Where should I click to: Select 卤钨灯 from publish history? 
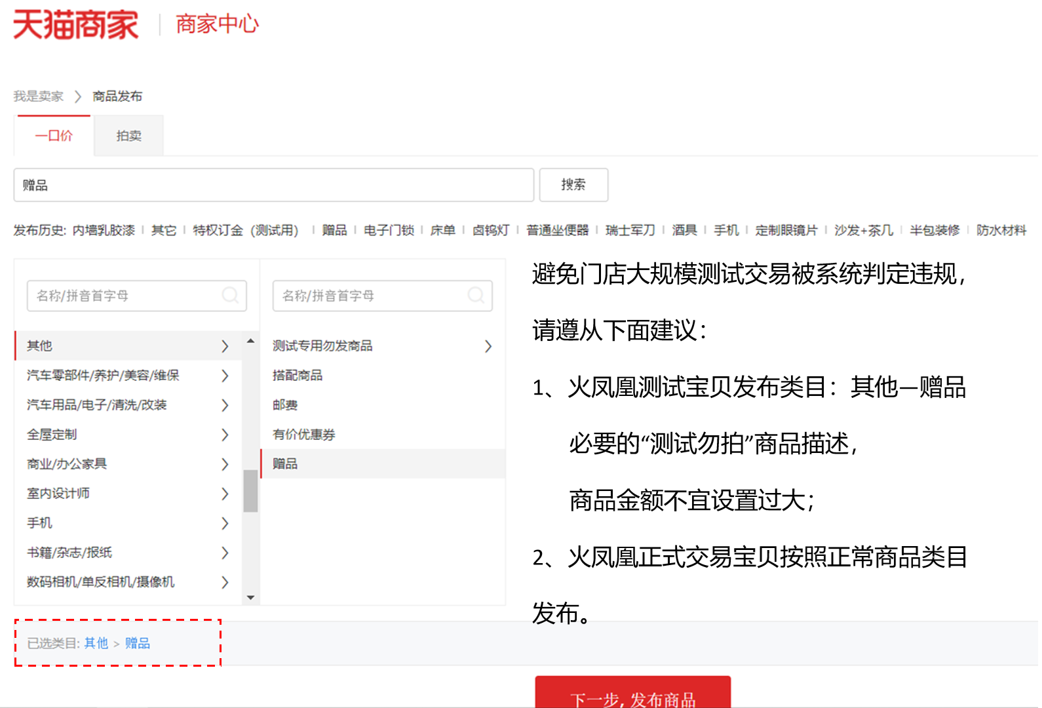[491, 230]
